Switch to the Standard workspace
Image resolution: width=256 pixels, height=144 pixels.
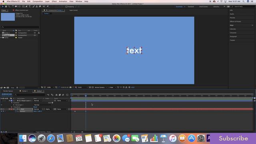click(x=191, y=6)
